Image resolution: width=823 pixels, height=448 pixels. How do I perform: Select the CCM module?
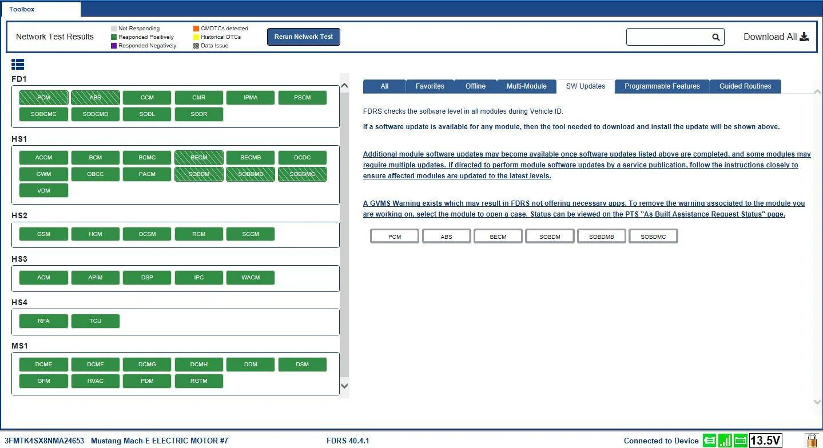click(x=147, y=98)
